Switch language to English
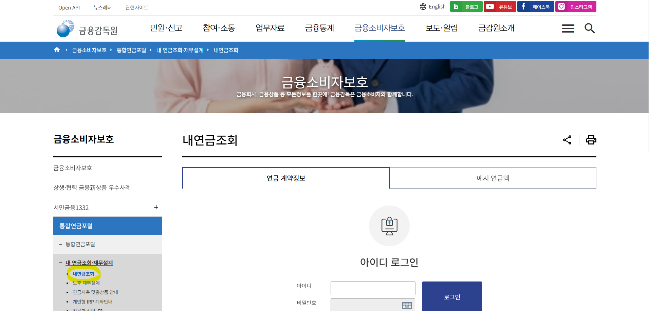649x311 pixels. point(433,7)
